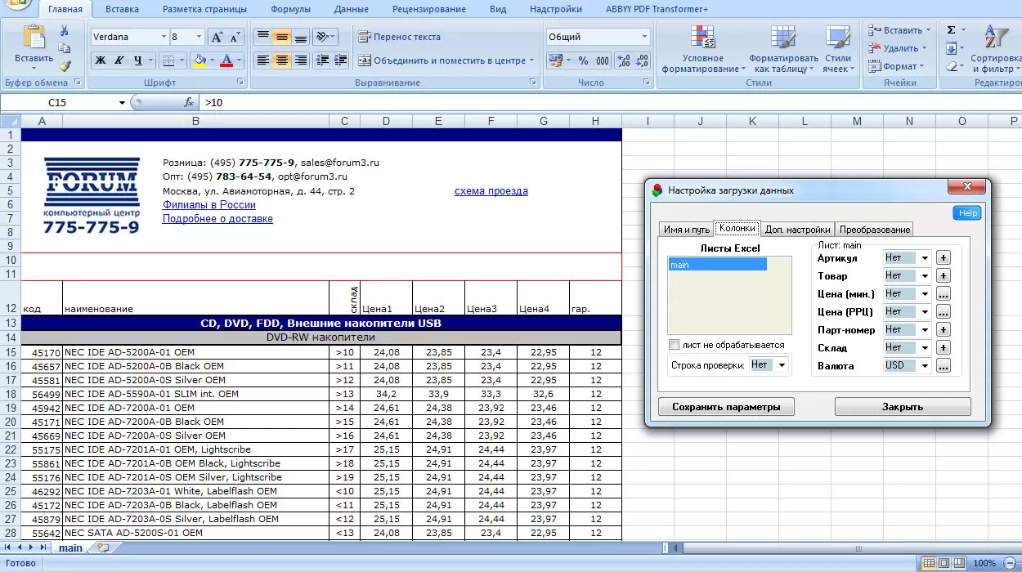The width and height of the screenshot is (1022, 572).
Task: Click the fill color bucket swatch
Action: (199, 60)
